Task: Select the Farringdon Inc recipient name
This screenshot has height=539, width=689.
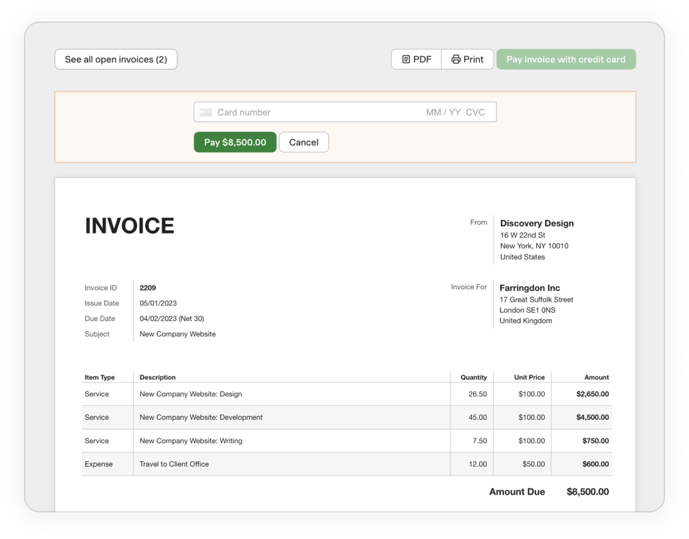Action: click(x=529, y=288)
